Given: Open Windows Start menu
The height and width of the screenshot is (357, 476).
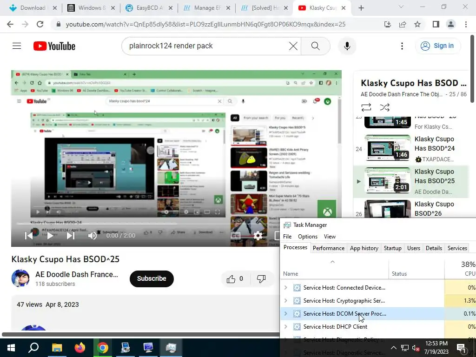Looking at the screenshot, I should click(11, 348).
